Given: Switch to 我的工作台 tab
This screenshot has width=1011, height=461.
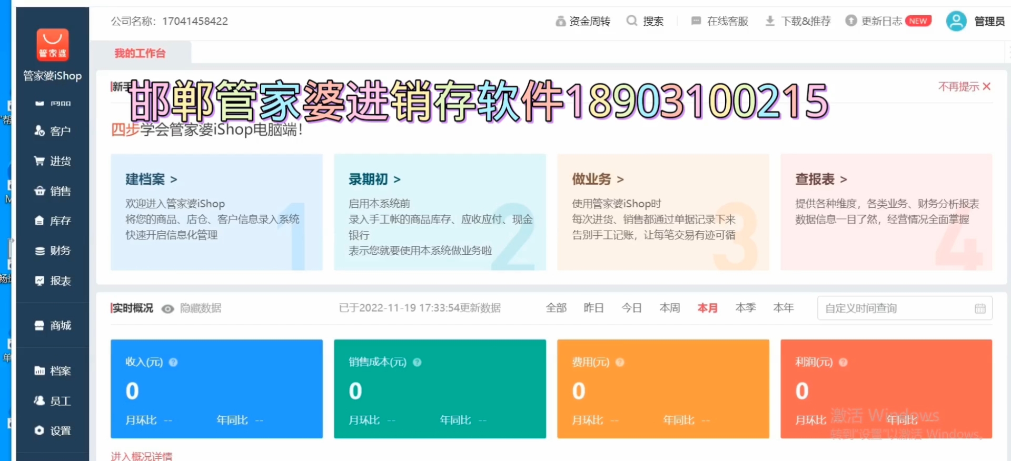Looking at the screenshot, I should (x=140, y=53).
